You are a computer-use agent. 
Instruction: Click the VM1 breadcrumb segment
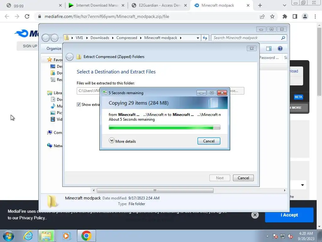click(x=79, y=38)
